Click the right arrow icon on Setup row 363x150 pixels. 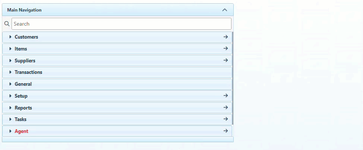pos(225,96)
